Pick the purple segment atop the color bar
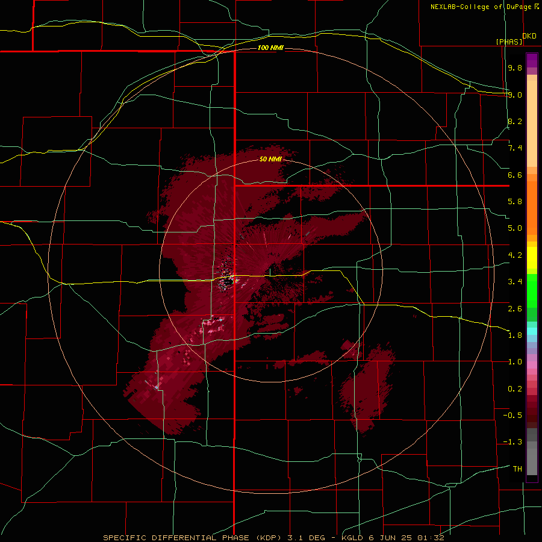Image resolution: width=542 pixels, height=542 pixels. (x=532, y=60)
